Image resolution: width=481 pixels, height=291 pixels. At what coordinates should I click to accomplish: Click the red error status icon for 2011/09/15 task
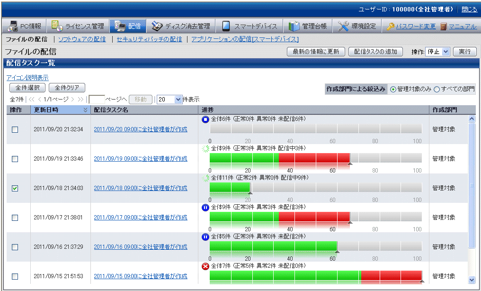tap(205, 266)
